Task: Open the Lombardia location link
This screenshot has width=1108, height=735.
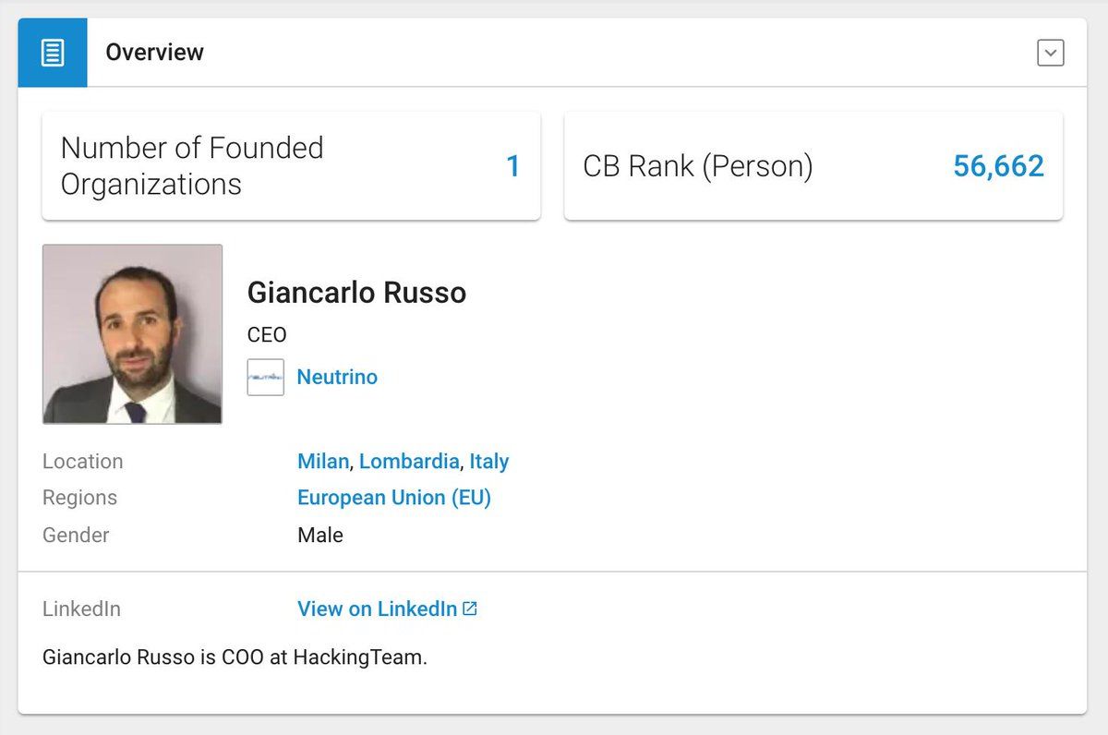Action: click(x=409, y=461)
